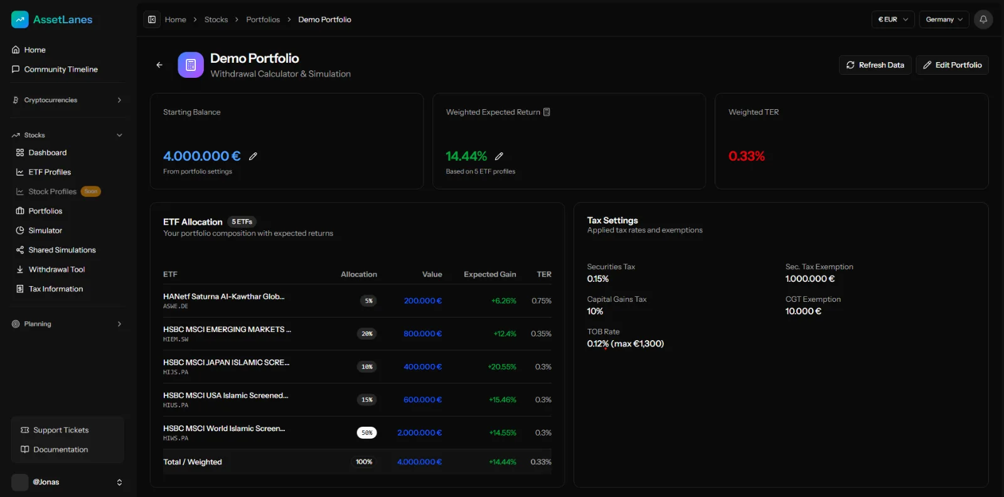Click Portfolios icon in sidebar
The height and width of the screenshot is (497, 1004).
[20, 211]
